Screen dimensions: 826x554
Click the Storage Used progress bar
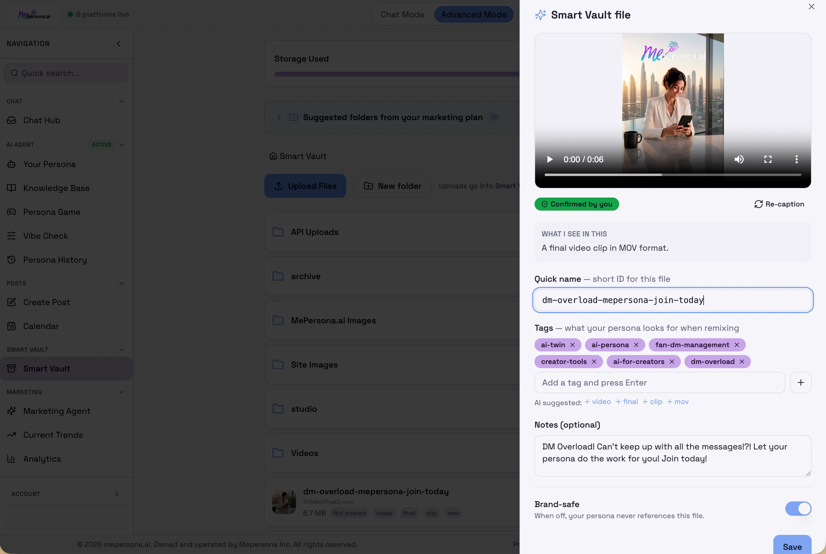coord(397,74)
